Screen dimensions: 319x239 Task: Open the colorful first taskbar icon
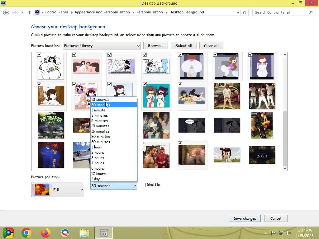pyautogui.click(x=8, y=233)
